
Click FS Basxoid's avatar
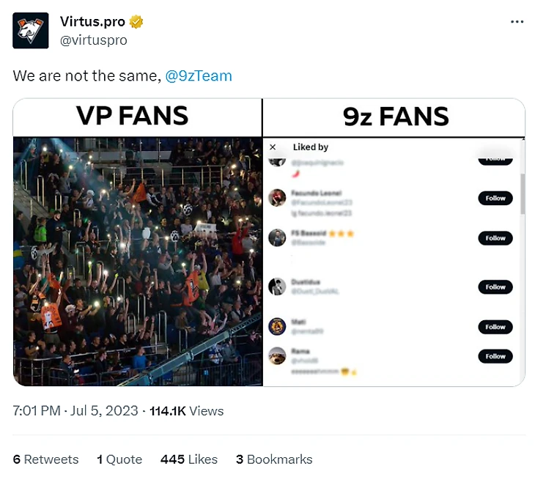coord(276,238)
